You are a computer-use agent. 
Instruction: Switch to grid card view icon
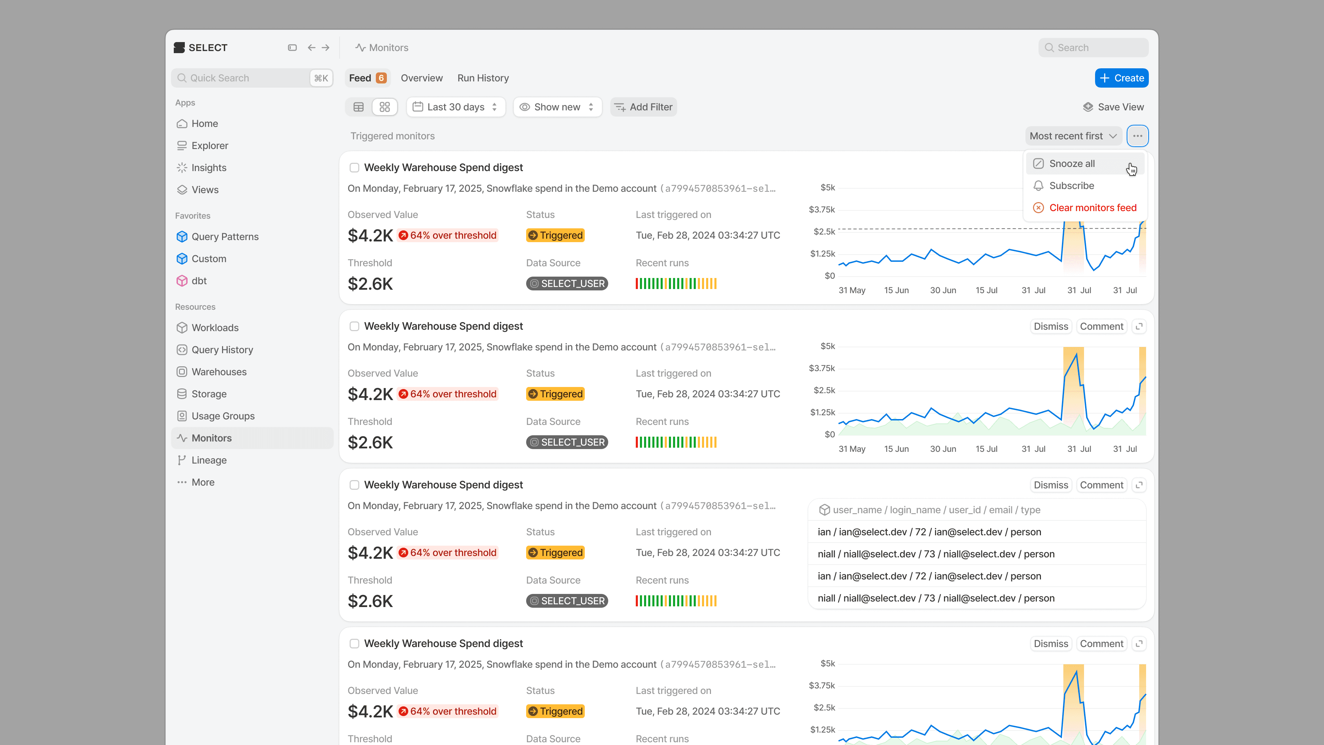(384, 107)
